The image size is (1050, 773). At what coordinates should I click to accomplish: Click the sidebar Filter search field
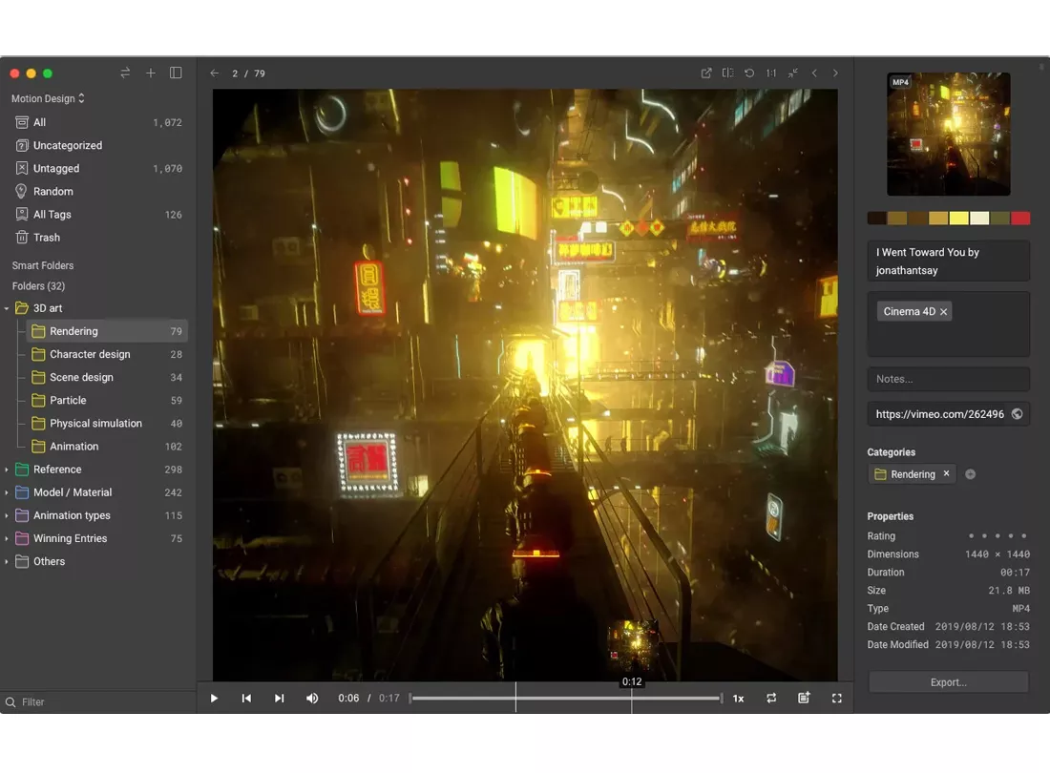pyautogui.click(x=97, y=702)
